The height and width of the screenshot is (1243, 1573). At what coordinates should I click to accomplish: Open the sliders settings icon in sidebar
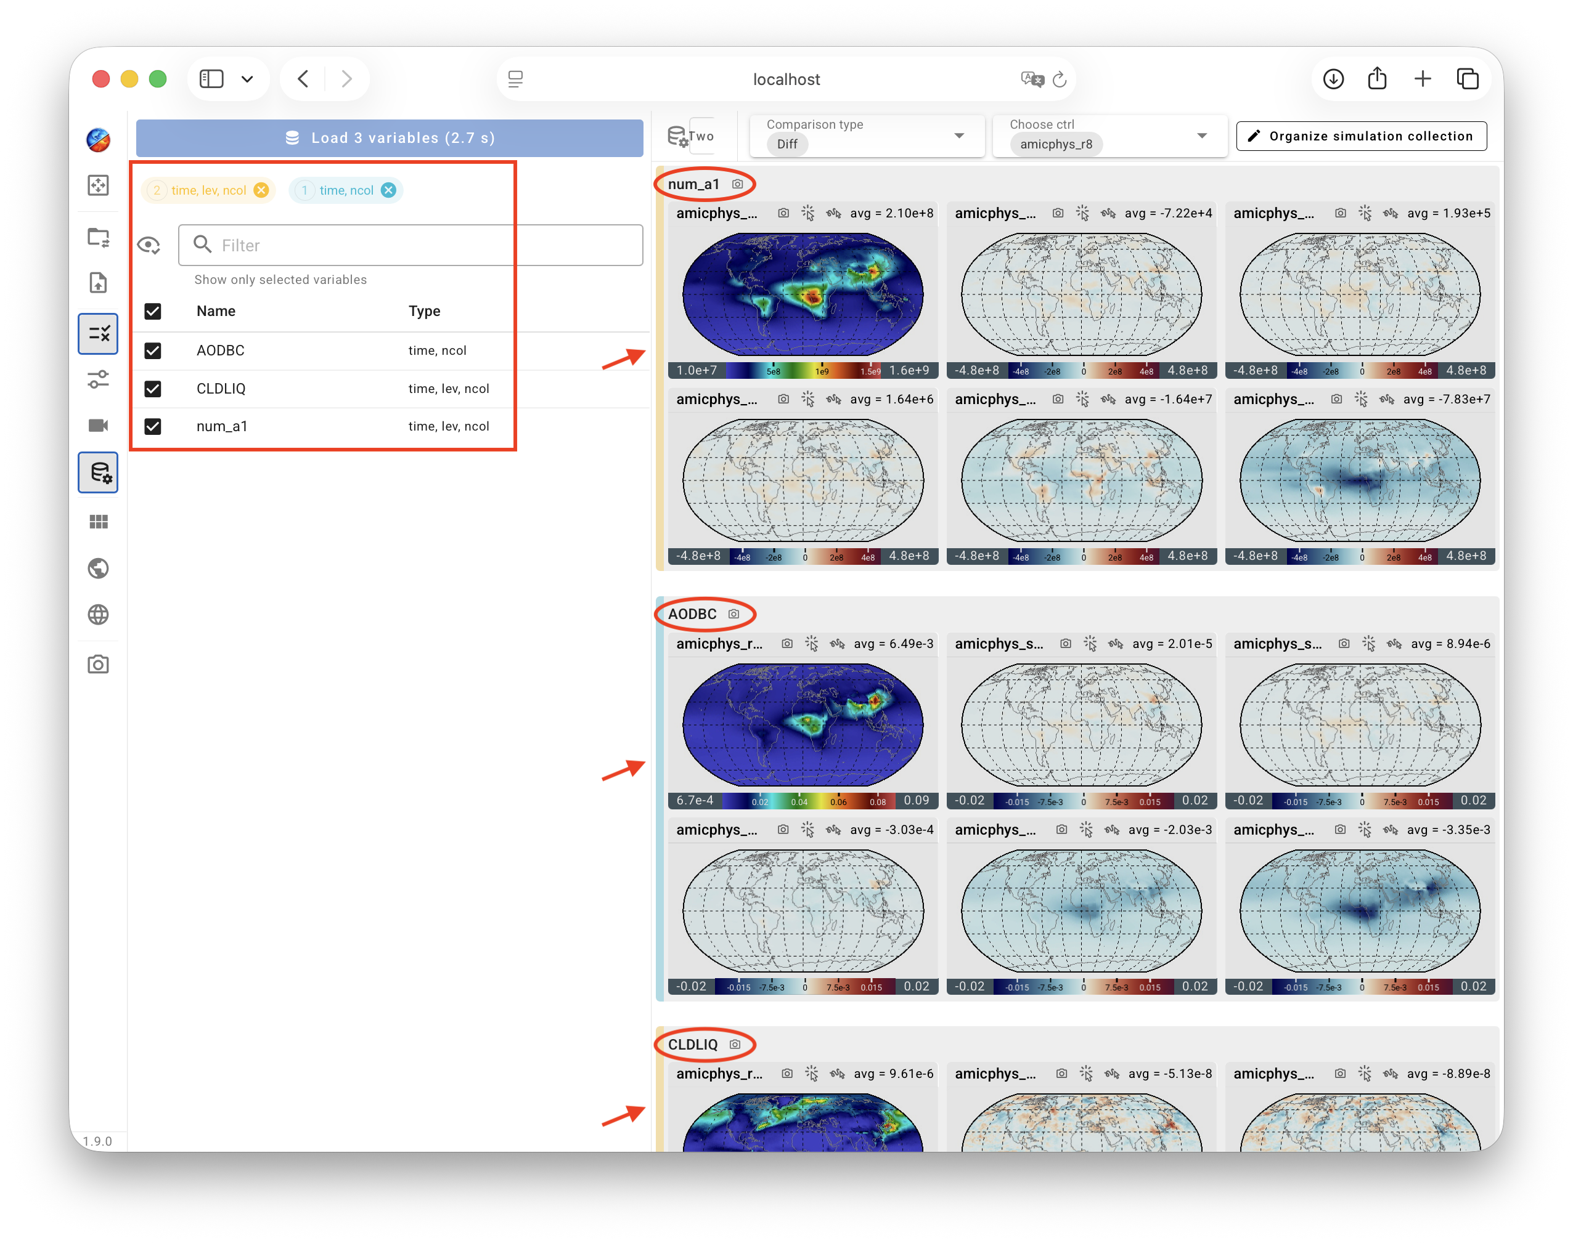point(99,379)
